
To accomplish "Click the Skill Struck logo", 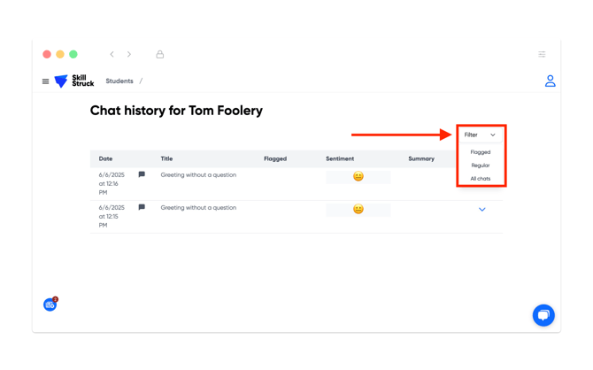I will coord(74,81).
